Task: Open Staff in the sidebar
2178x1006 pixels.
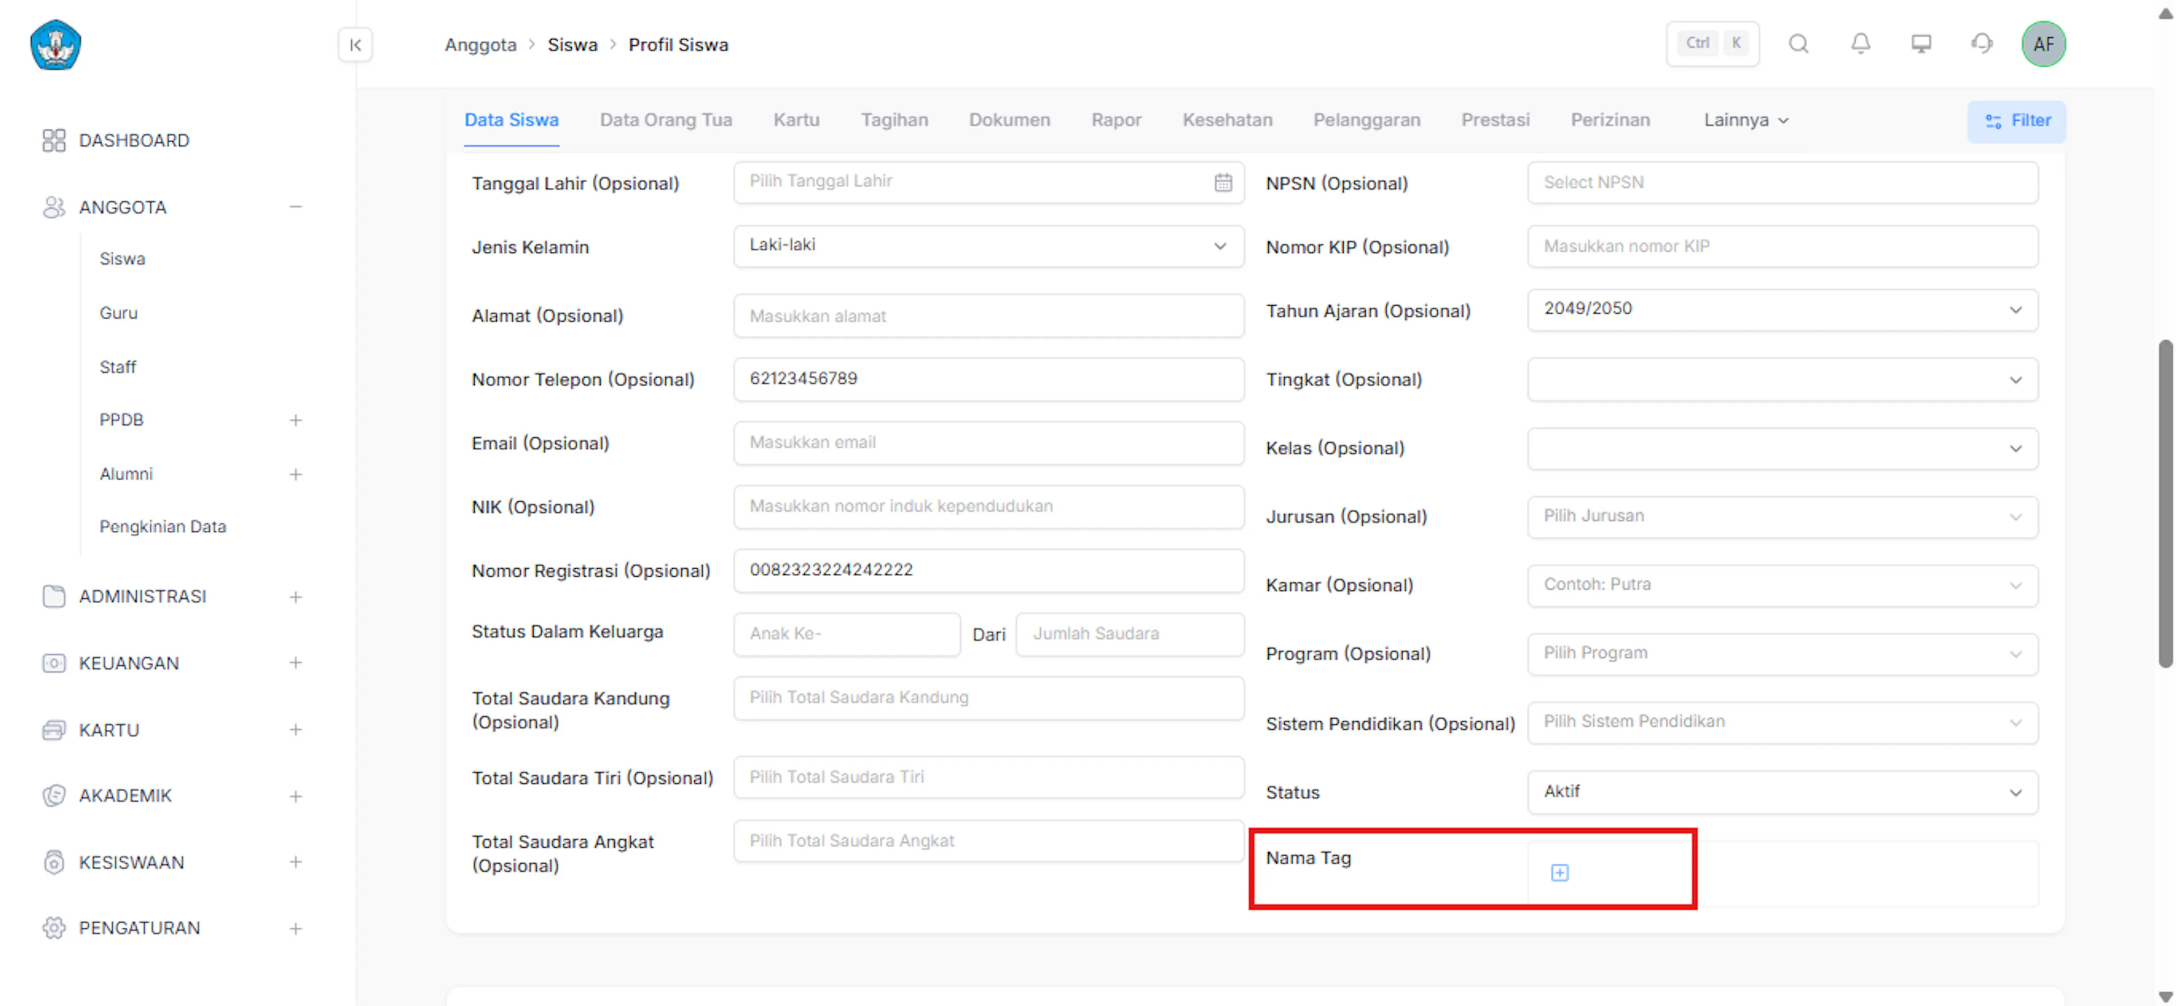Action: tap(117, 367)
